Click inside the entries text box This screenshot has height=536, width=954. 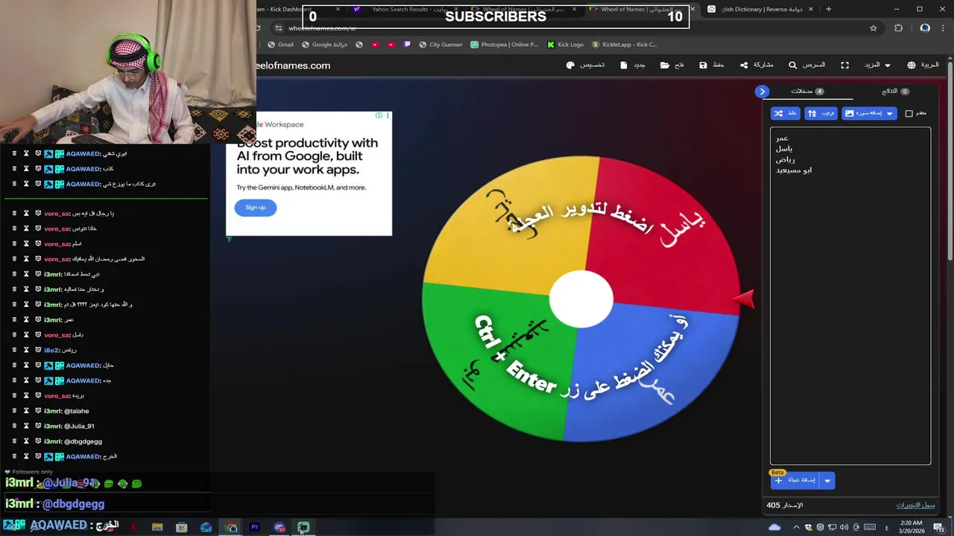click(x=850, y=296)
